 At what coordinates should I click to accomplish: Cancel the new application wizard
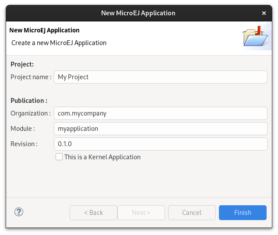coord(192,213)
